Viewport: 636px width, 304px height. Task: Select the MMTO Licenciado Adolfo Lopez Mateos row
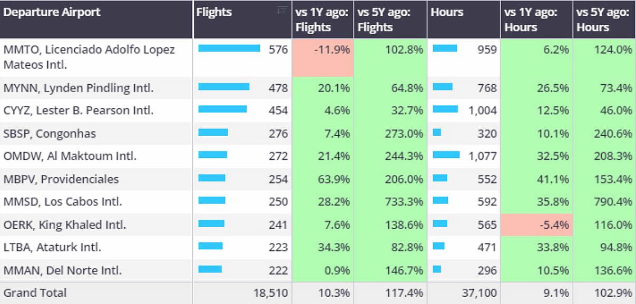point(89,57)
